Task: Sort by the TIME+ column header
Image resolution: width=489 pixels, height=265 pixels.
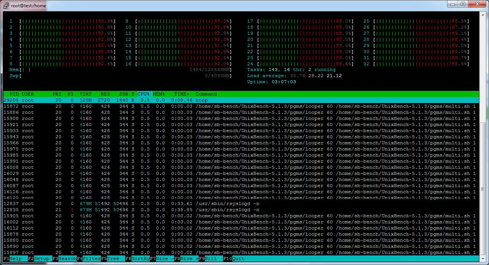Action: tap(182, 94)
